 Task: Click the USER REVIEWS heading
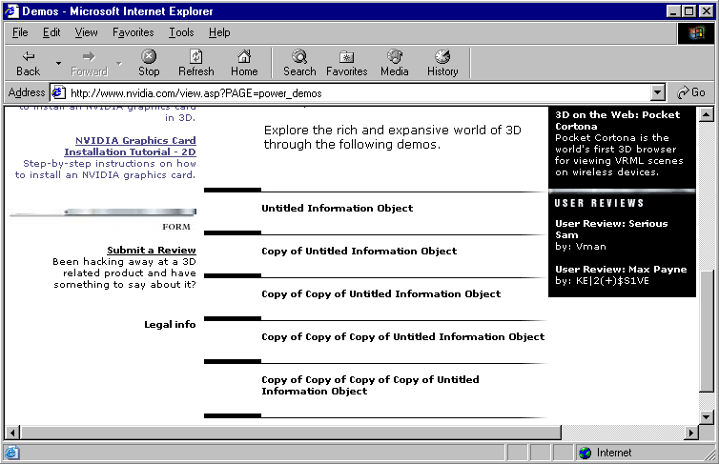599,203
